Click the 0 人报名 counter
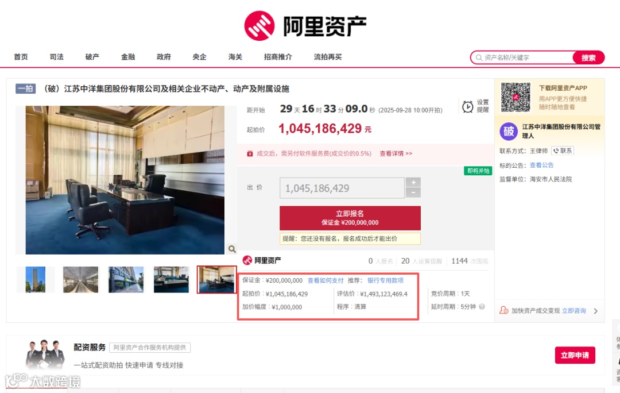The image size is (620, 393). (x=381, y=261)
